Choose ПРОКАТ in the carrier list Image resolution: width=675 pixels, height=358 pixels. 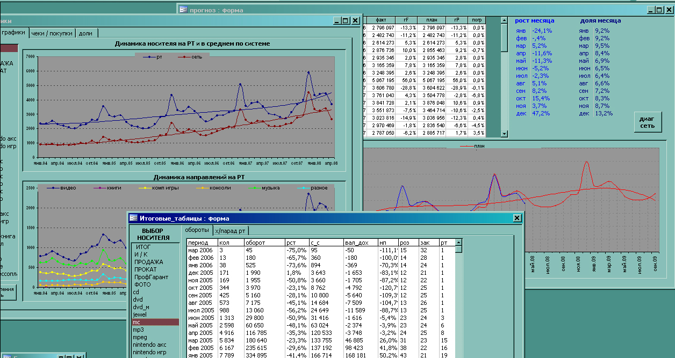point(145,269)
